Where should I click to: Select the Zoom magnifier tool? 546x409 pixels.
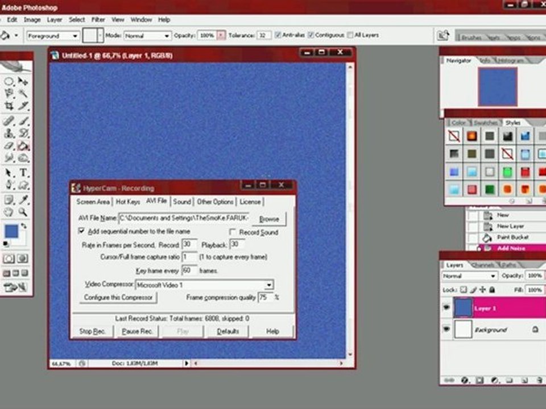tap(23, 212)
